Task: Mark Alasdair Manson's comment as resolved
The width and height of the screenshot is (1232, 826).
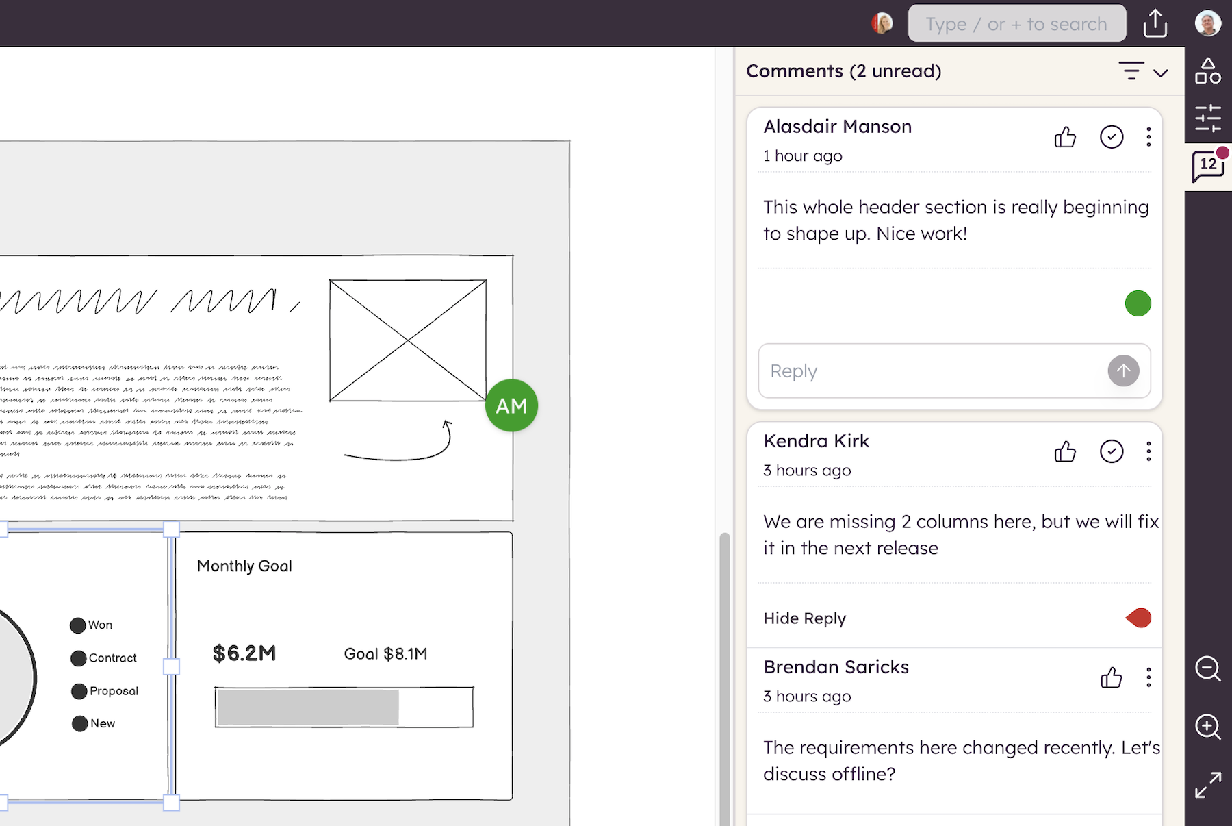Action: pos(1111,138)
